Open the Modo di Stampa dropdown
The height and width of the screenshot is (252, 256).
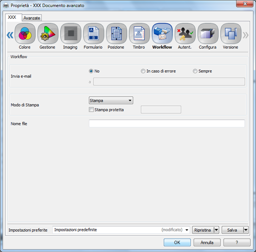[111, 100]
